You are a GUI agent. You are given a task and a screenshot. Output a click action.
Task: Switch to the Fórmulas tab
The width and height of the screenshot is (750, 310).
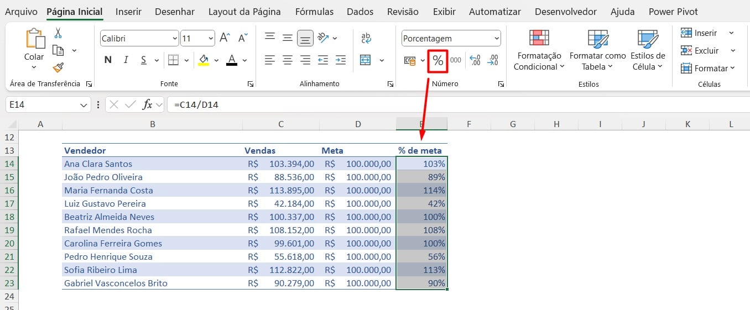314,12
